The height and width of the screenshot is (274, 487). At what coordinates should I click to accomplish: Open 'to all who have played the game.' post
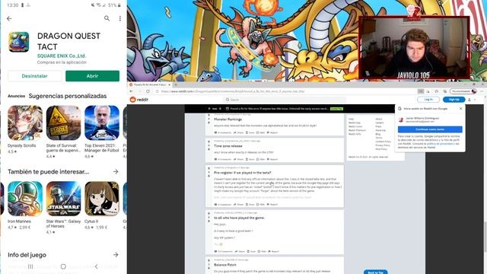point(239,218)
